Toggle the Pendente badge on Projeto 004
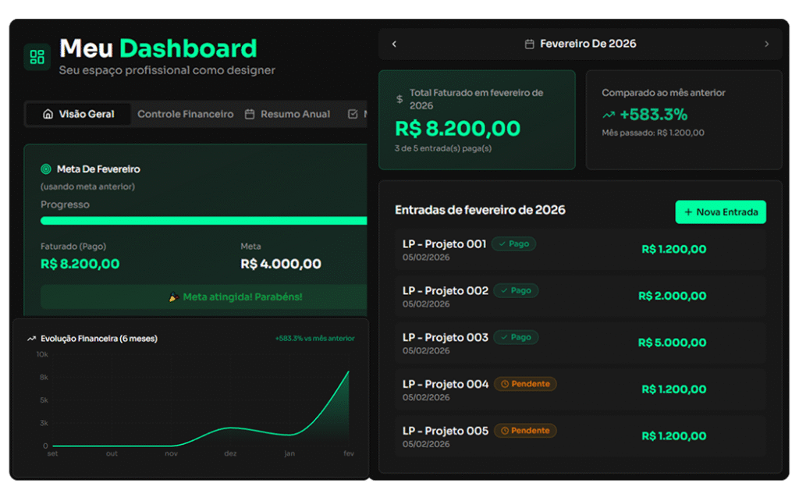Viewport: 799px width, 494px height. [525, 384]
